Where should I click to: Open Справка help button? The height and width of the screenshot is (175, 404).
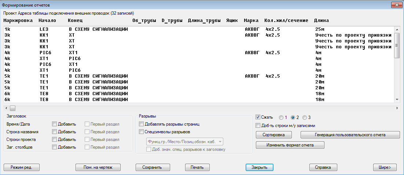(323, 167)
